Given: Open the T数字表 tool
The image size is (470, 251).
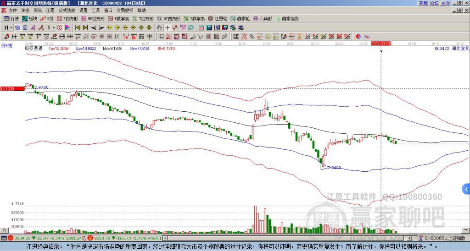Looking at the screenshot, I should 194,18.
